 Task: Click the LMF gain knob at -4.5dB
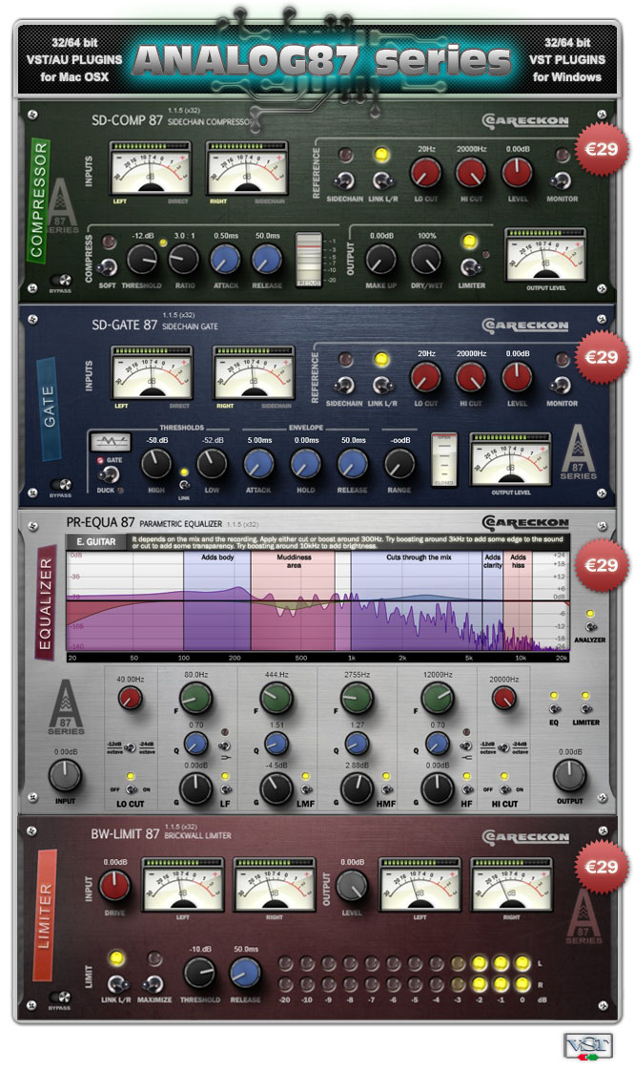coord(277,788)
